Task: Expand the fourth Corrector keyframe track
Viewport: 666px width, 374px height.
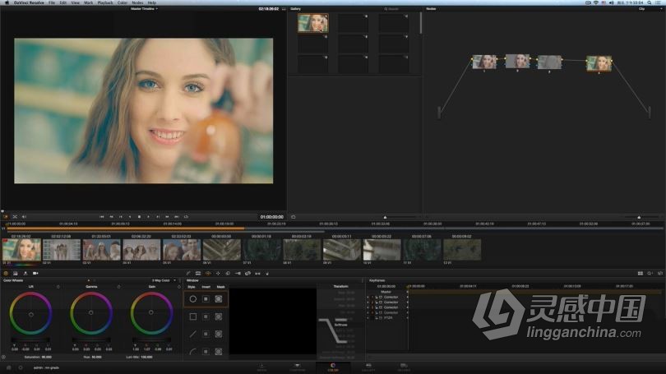Action: coord(368,312)
